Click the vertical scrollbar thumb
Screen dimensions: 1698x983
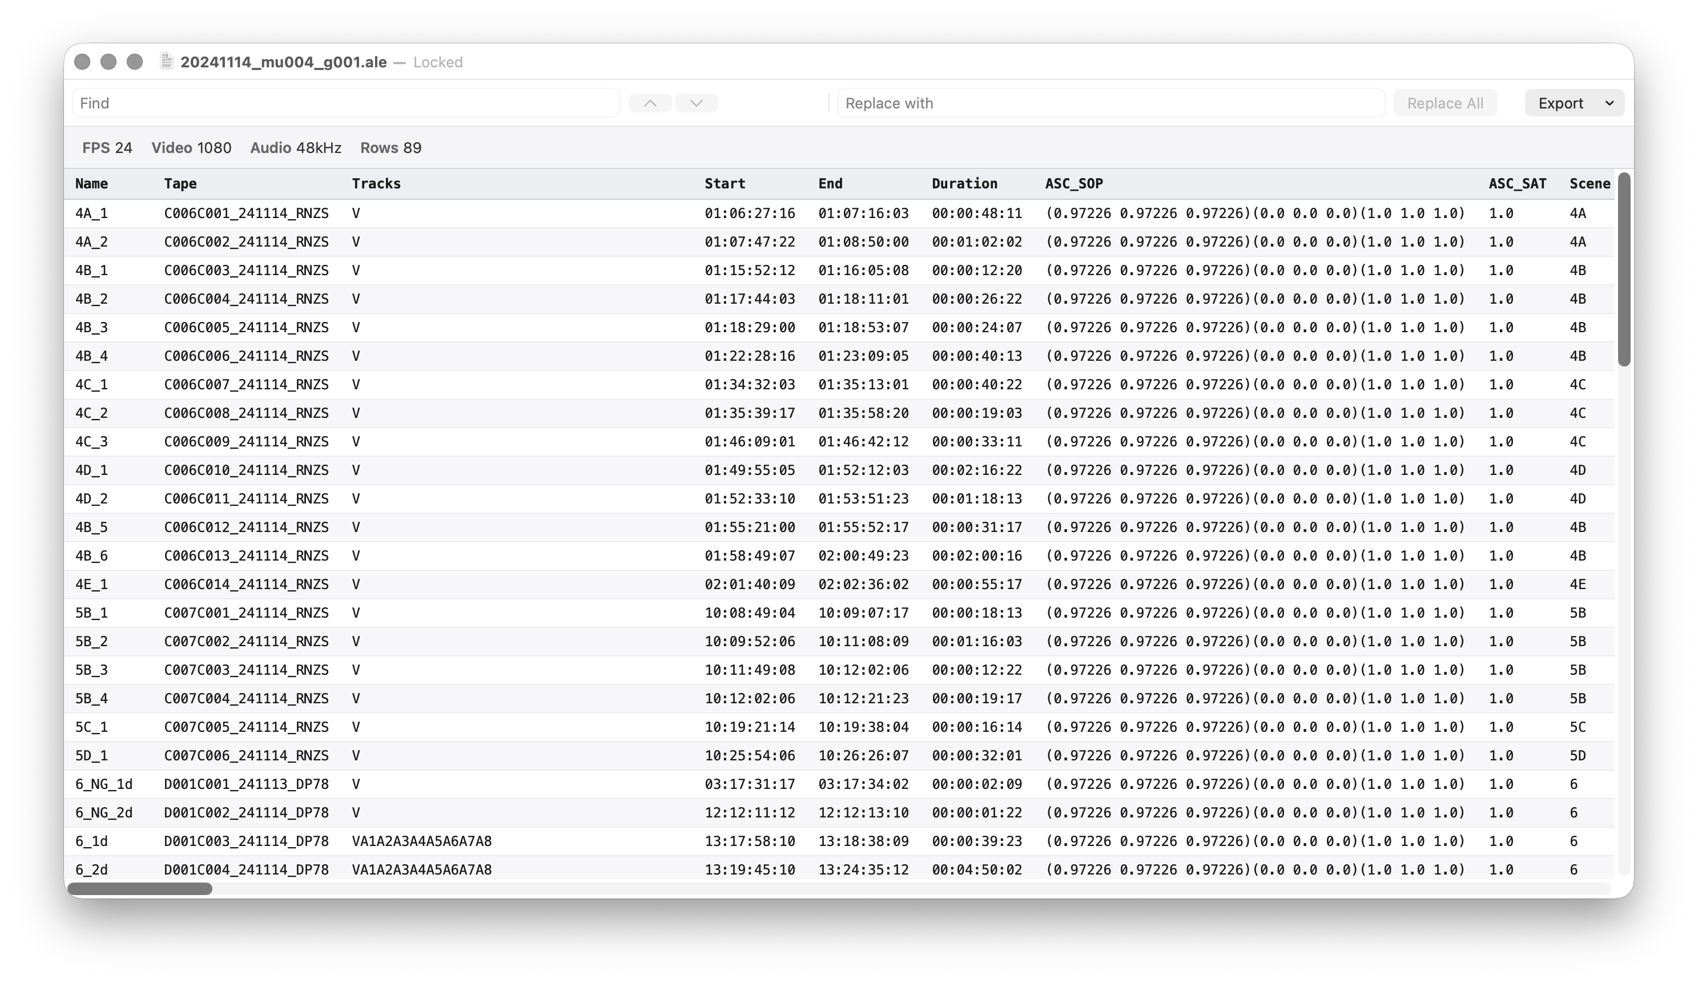coord(1624,269)
